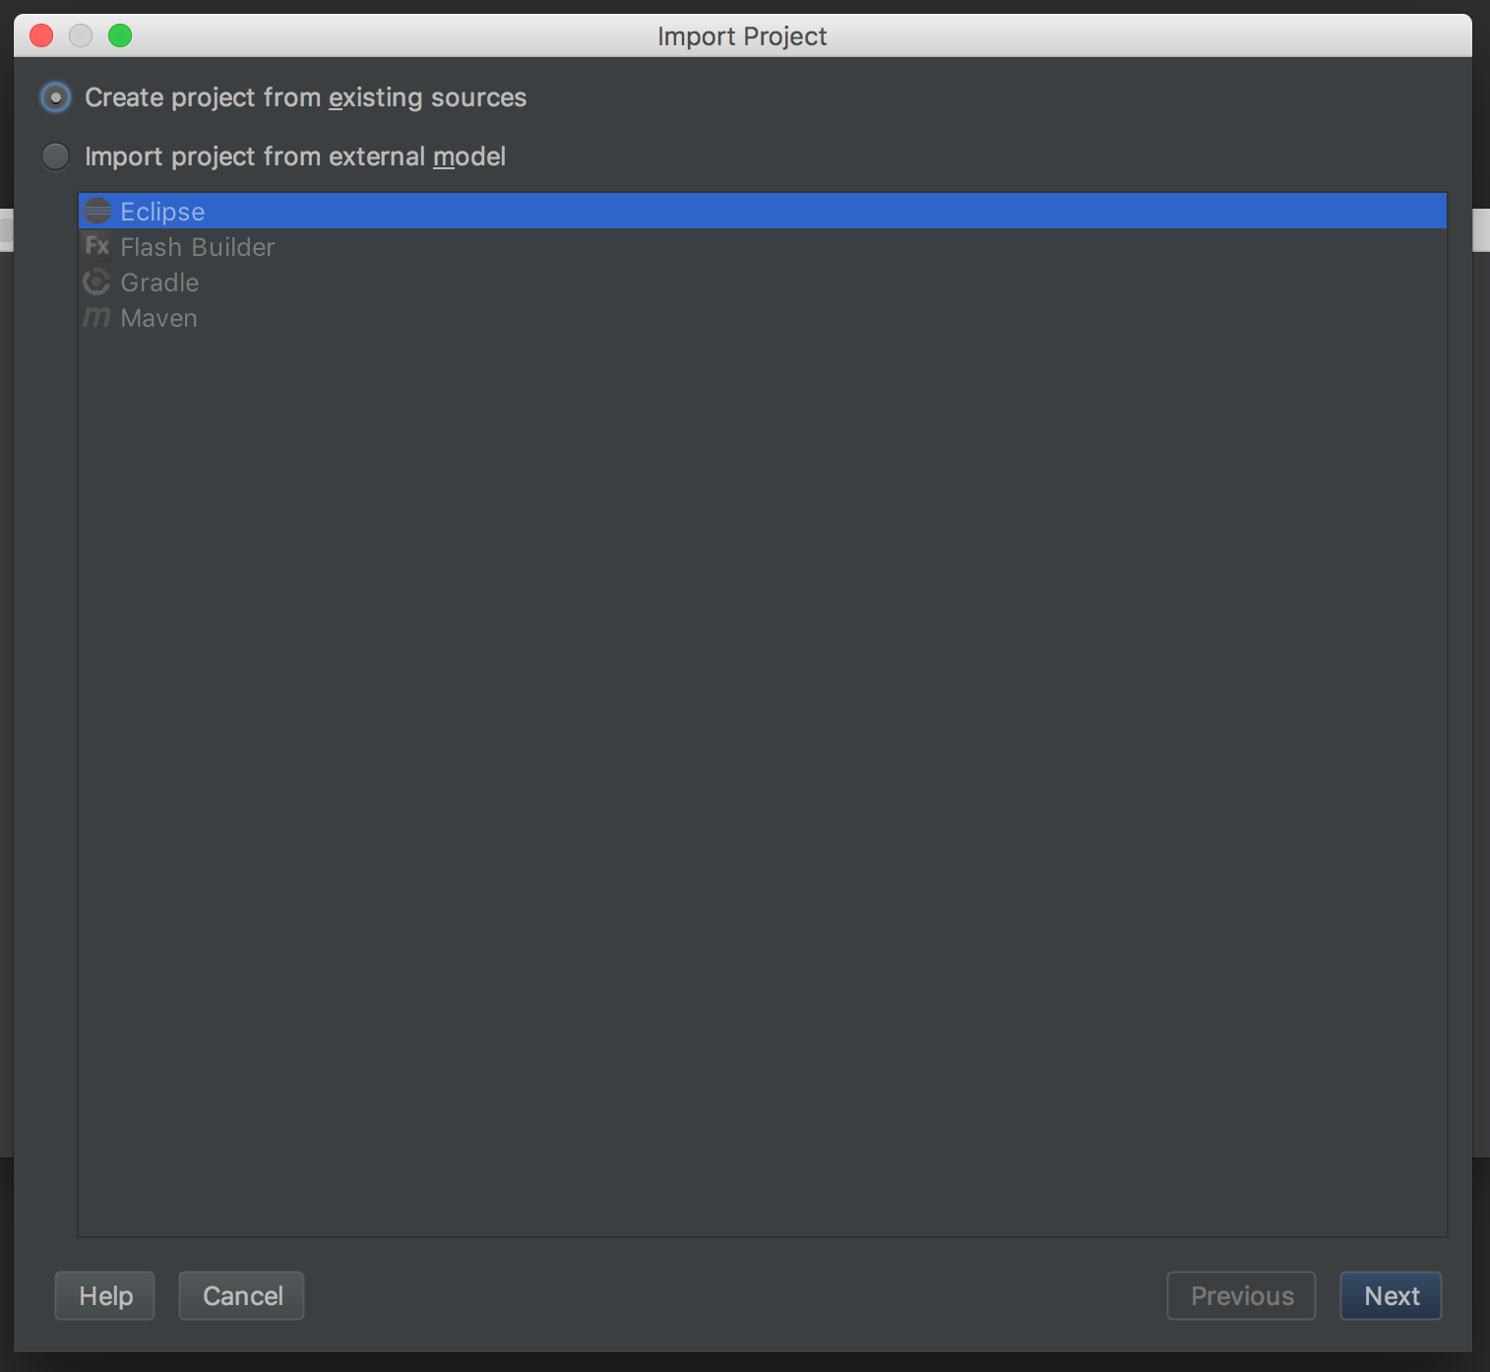Select Create project from existing sources radio

[x=56, y=97]
